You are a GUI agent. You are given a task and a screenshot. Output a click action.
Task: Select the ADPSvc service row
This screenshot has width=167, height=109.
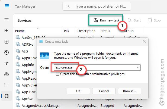25,44
